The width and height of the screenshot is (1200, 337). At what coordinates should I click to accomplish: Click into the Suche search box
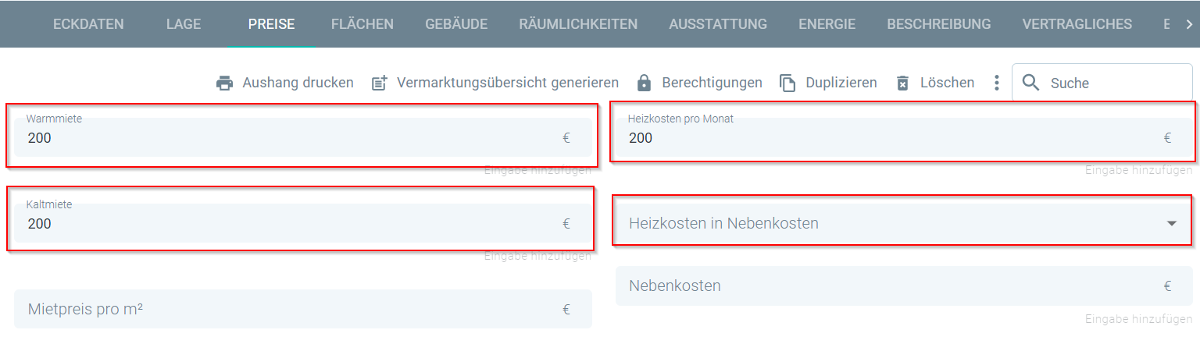pyautogui.click(x=1102, y=83)
